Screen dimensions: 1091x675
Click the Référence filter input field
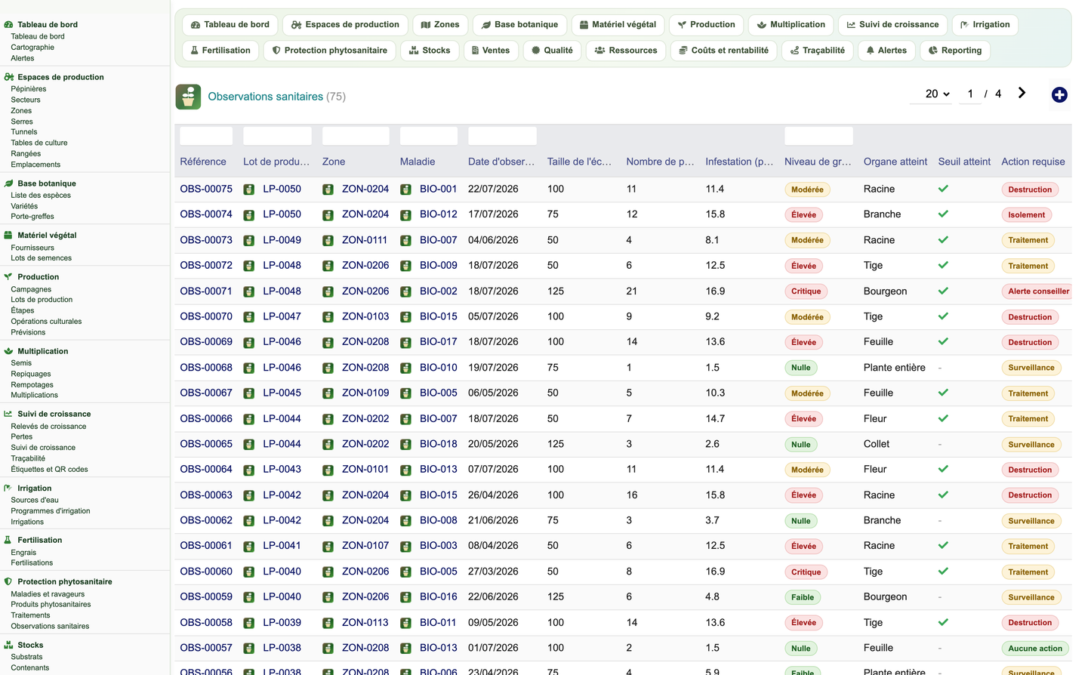click(x=206, y=136)
